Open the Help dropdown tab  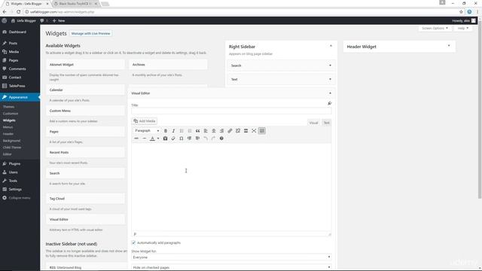click(462, 29)
